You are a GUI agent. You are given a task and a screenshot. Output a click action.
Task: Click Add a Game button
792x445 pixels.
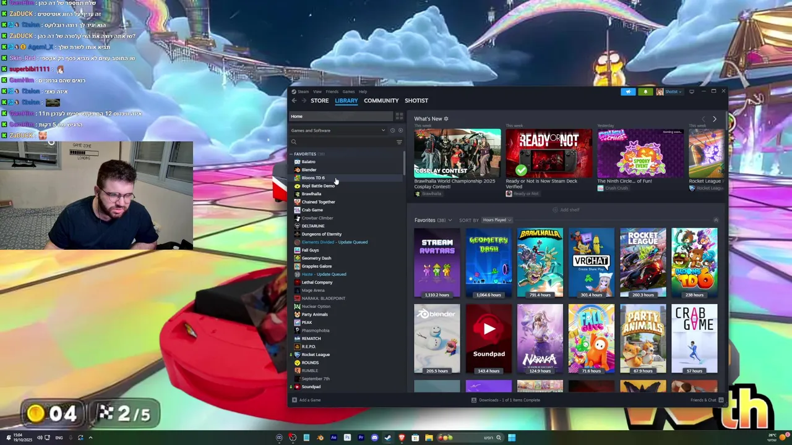coord(306,400)
